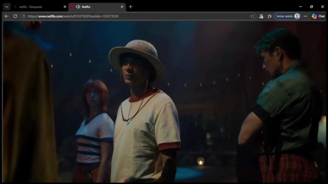The height and width of the screenshot is (184, 328).
Task: Open the tab list dropdown arrow
Action: (7, 7)
